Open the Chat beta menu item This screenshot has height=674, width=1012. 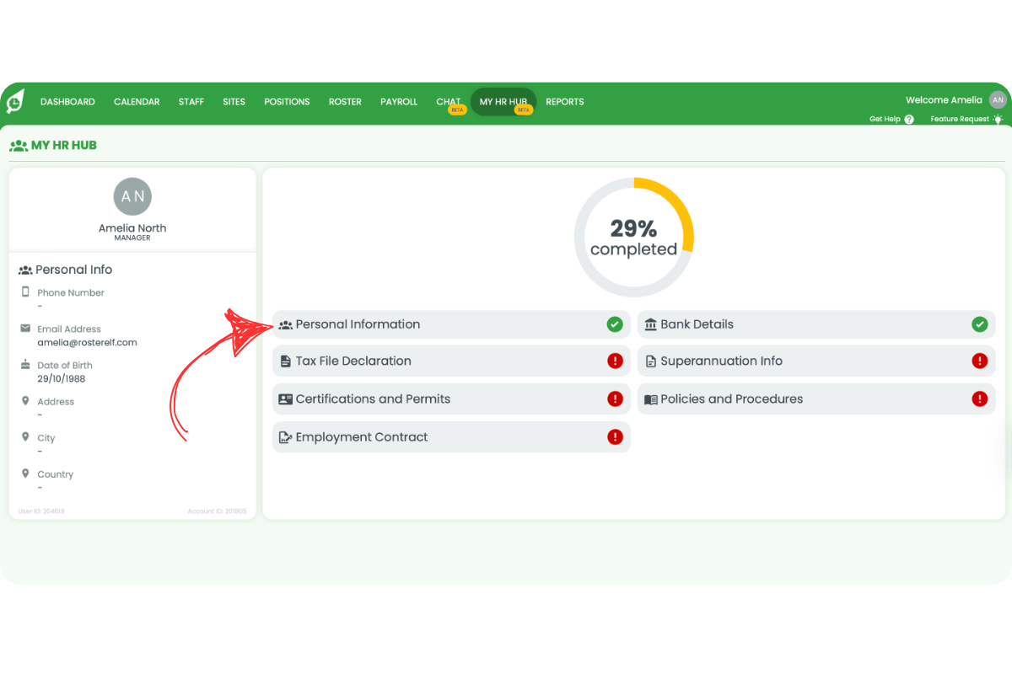[x=448, y=102]
